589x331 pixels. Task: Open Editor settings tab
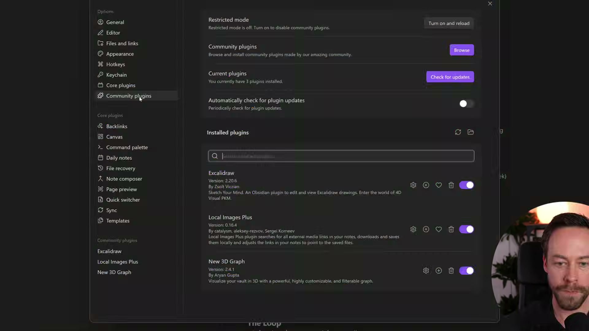(137, 32)
